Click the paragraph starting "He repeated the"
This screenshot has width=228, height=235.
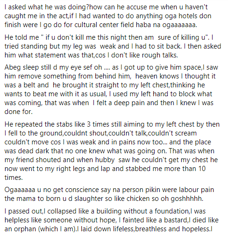[112, 151]
